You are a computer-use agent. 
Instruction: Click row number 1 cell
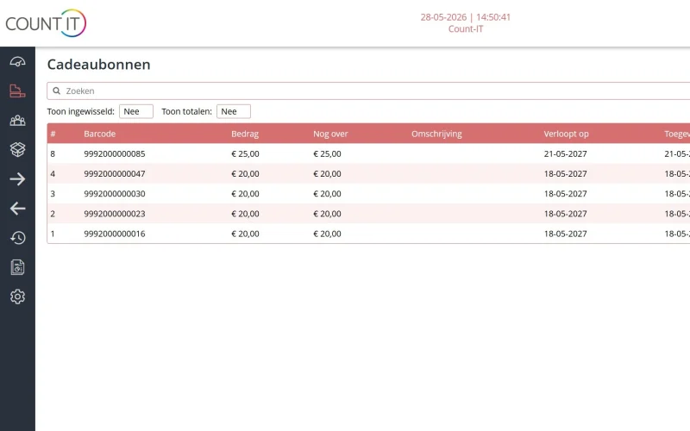53,234
